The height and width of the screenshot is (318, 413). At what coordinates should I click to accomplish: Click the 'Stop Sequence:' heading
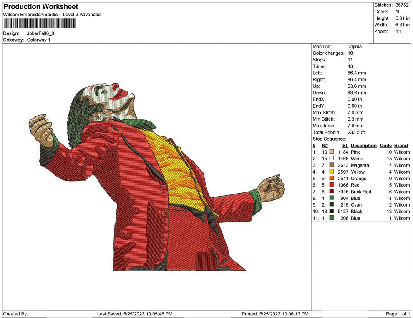click(x=330, y=139)
